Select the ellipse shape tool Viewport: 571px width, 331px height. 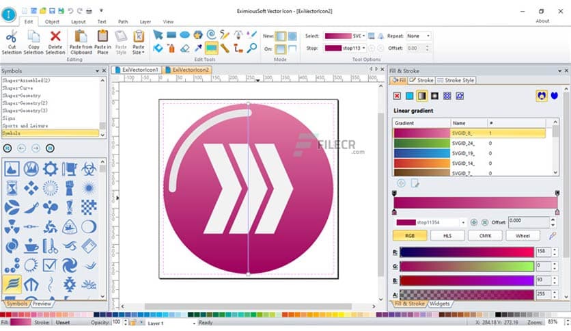point(184,35)
